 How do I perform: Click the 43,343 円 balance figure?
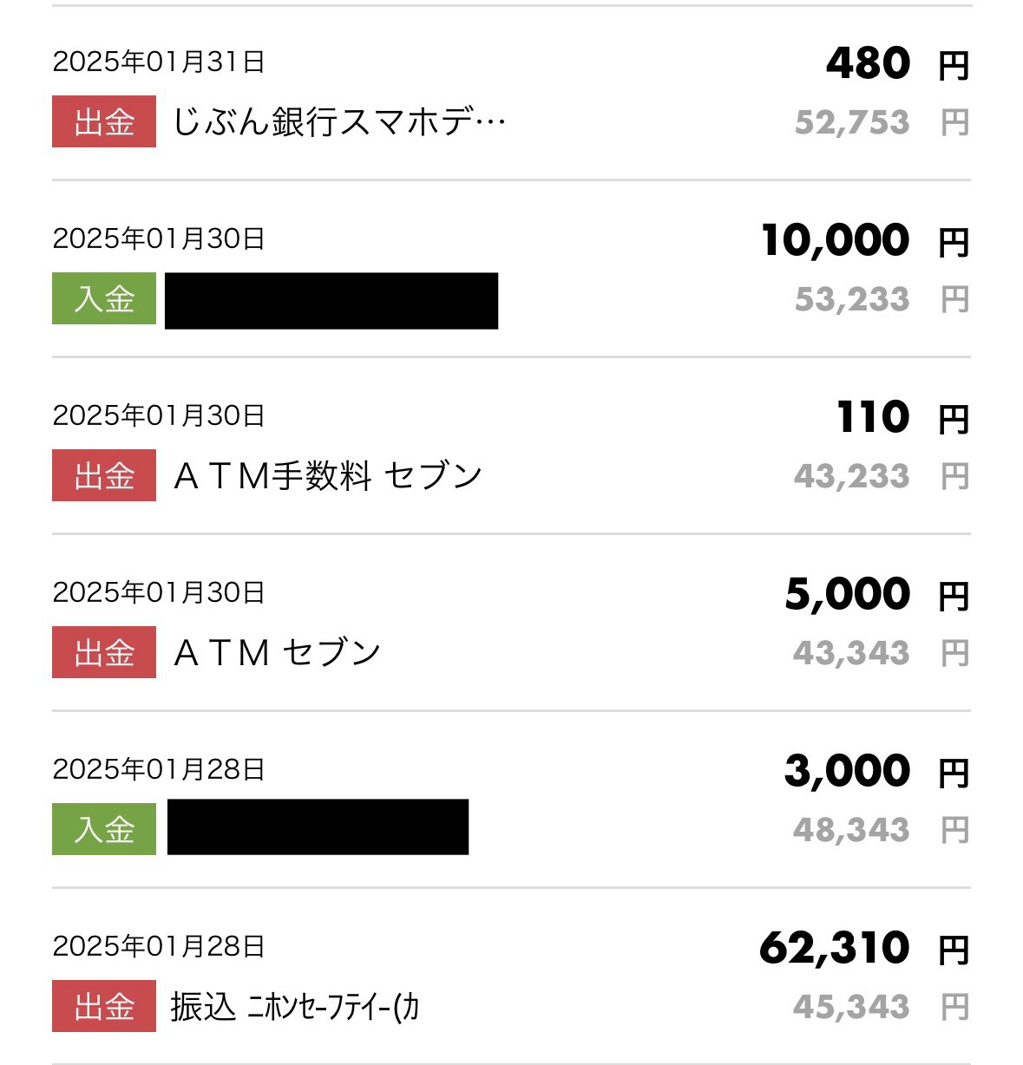click(x=851, y=653)
